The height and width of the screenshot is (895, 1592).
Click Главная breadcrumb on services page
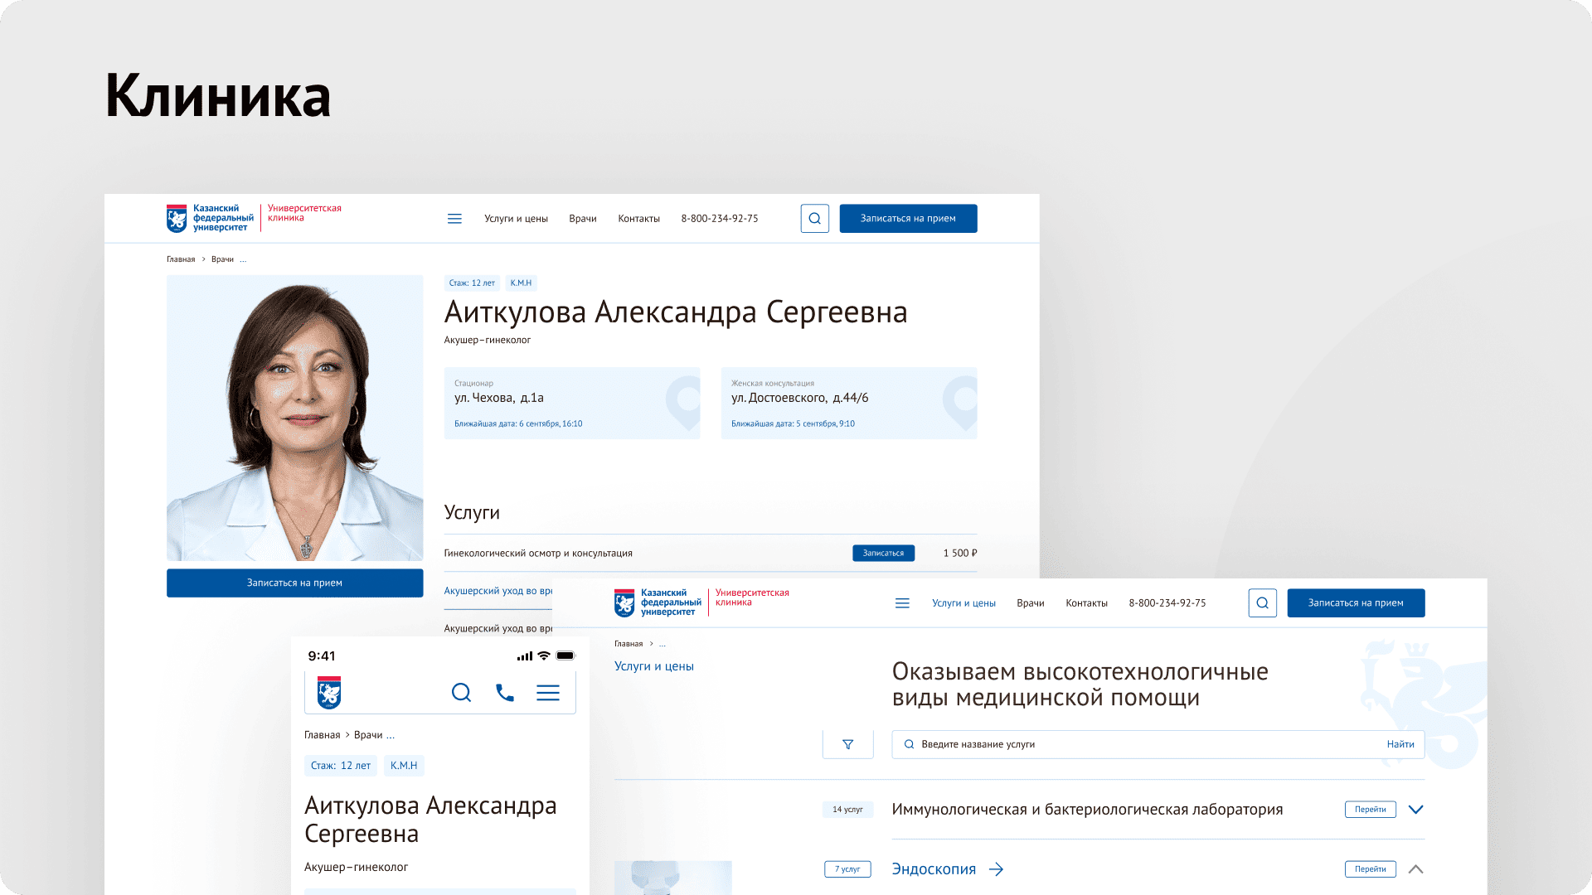(x=629, y=644)
